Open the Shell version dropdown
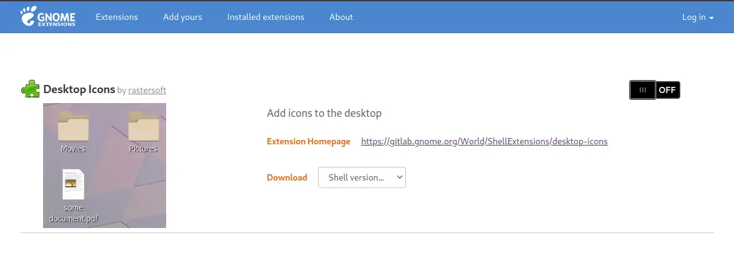Viewport: 734px width, 263px height. [362, 177]
